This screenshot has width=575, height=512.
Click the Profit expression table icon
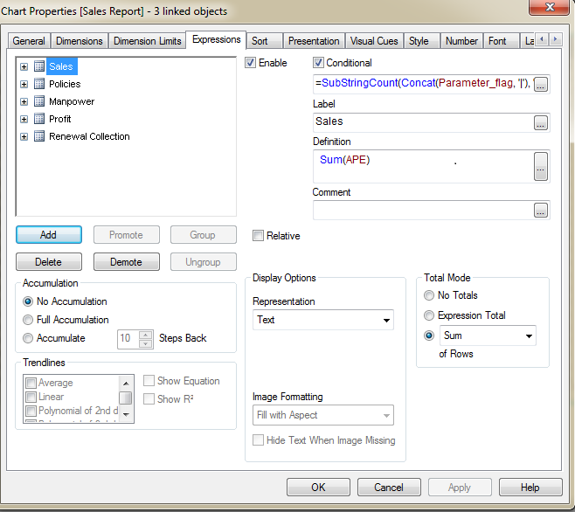[39, 119]
